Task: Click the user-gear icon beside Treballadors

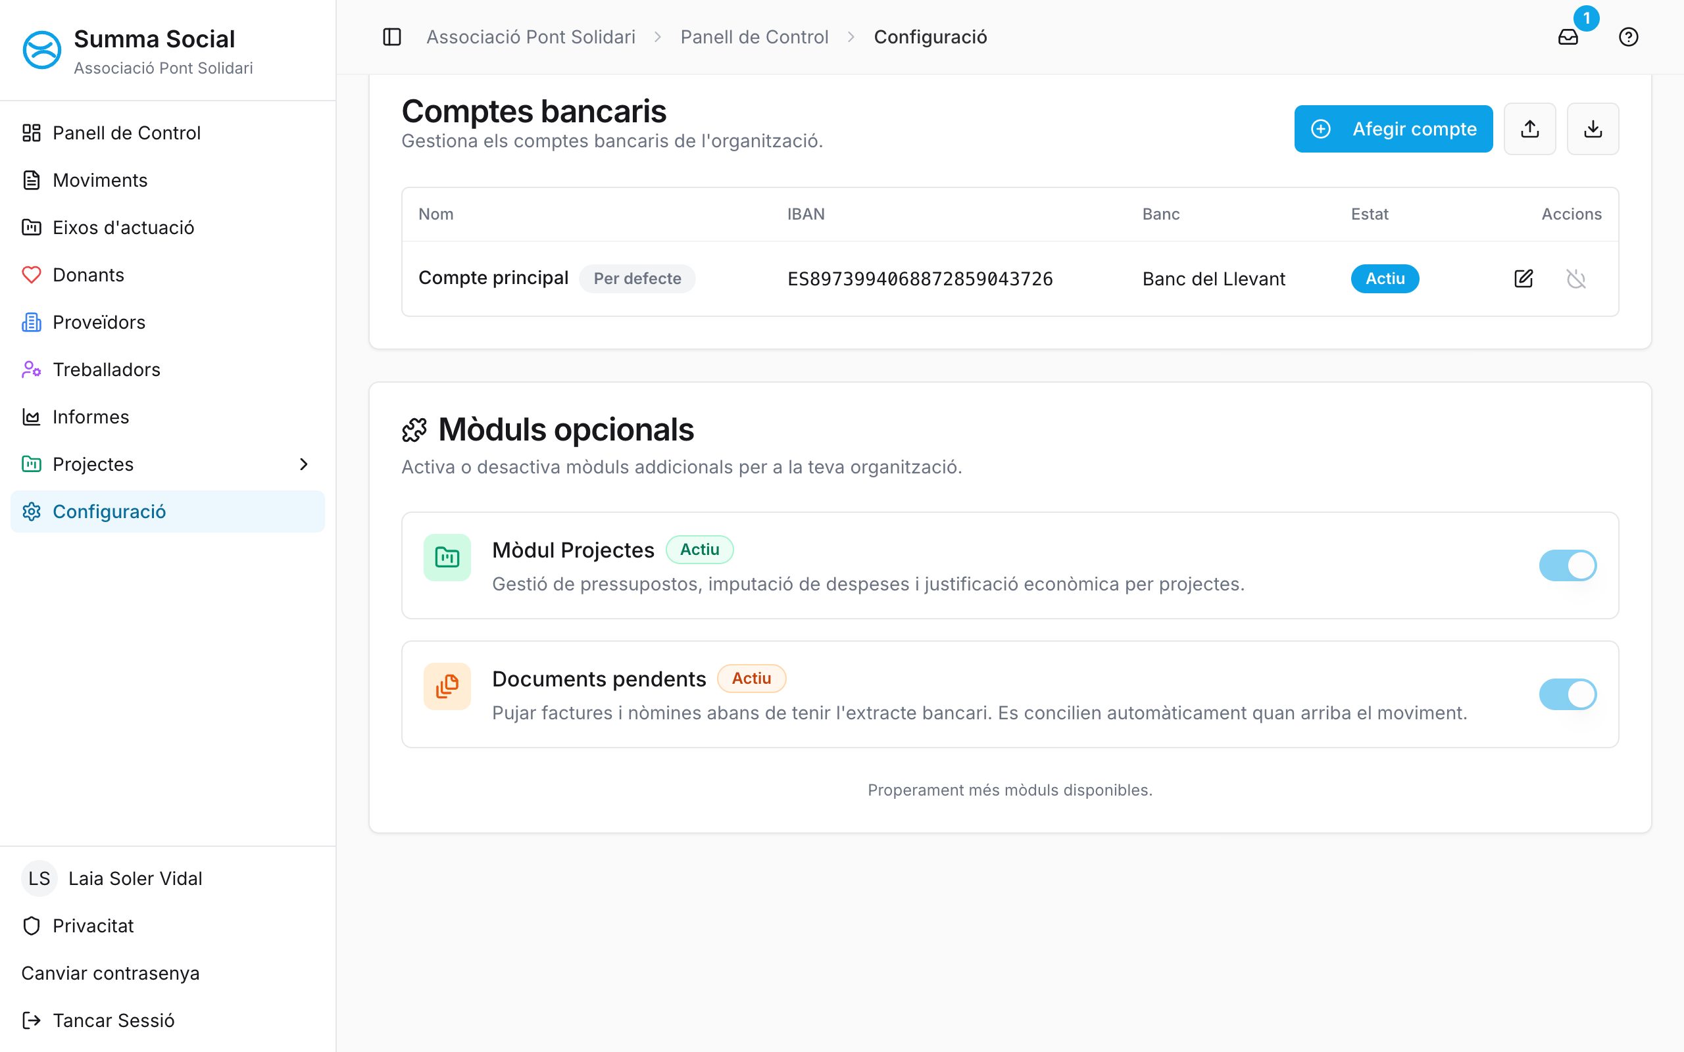Action: [x=32, y=370]
